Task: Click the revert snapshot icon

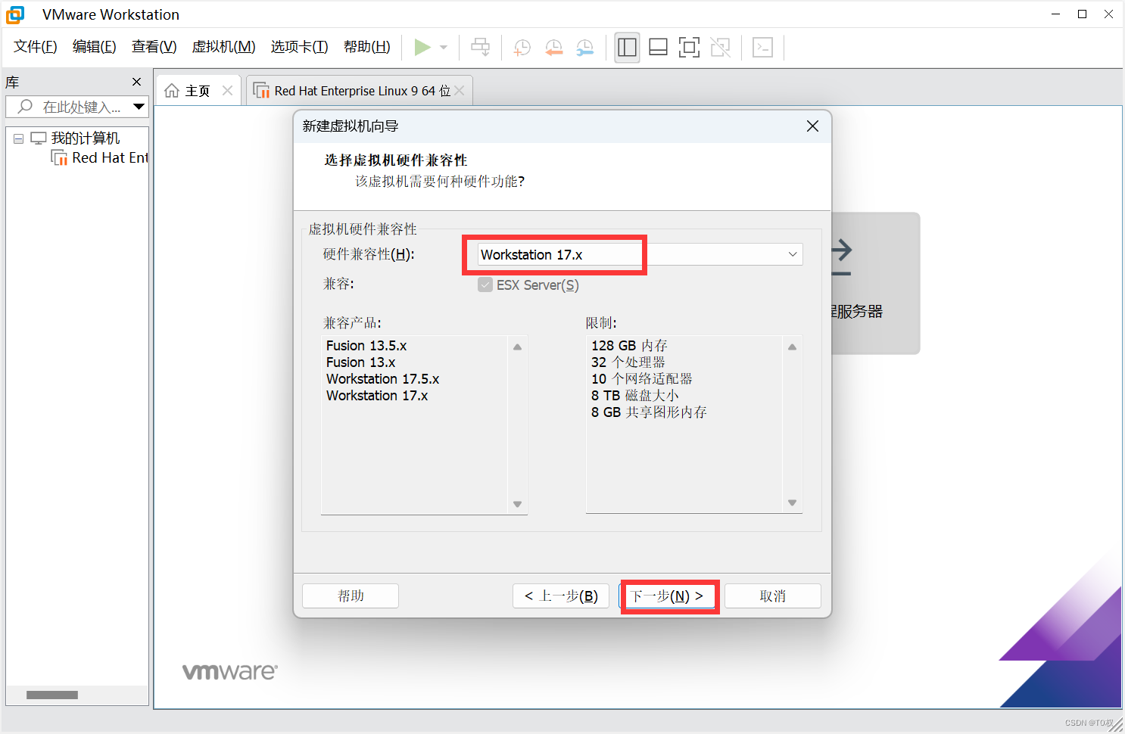Action: pos(553,47)
